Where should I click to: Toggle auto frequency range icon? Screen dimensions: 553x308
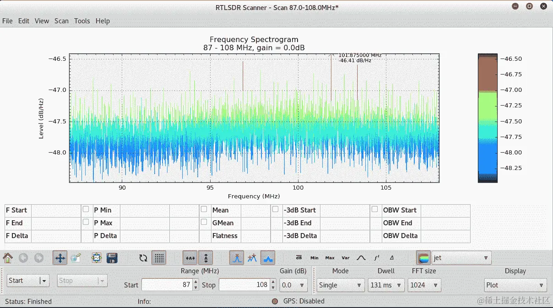point(190,258)
